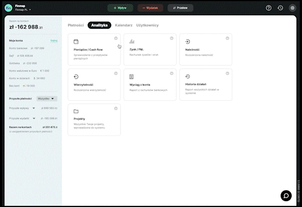Show info for Wyciąg z konta card
Image resolution: width=302 pixels, height=207 pixels.
[x=172, y=74]
